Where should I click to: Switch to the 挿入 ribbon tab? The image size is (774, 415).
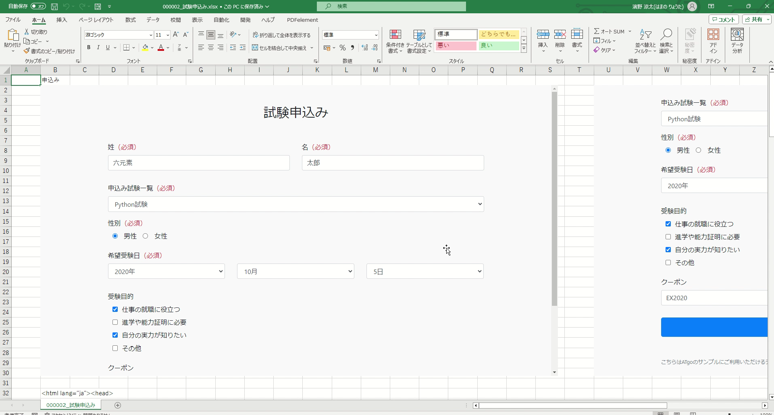tap(62, 20)
